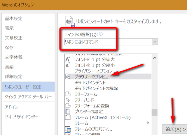Click the 追加(A) >> button
187x135 pixels.
tap(175, 129)
